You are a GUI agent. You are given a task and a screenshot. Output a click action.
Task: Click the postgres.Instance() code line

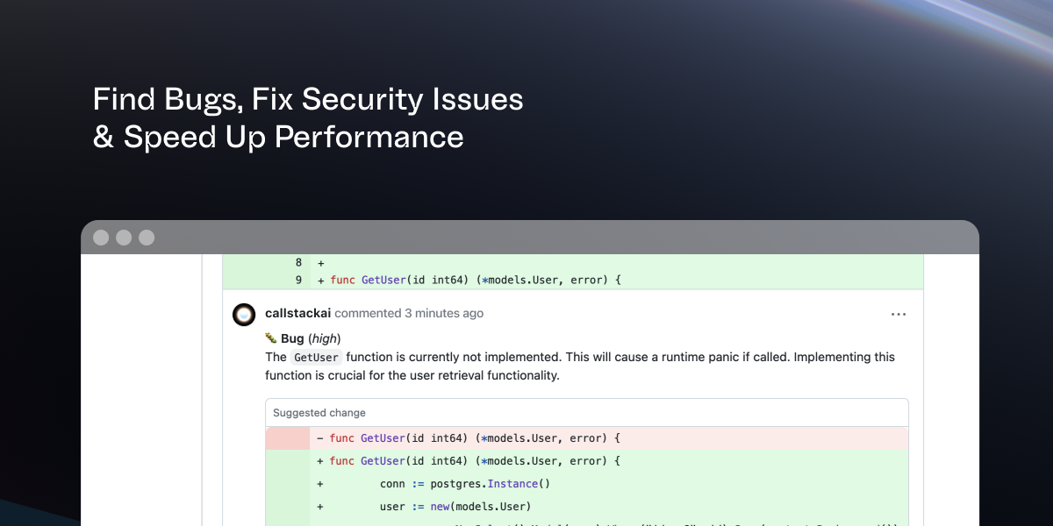(x=464, y=484)
